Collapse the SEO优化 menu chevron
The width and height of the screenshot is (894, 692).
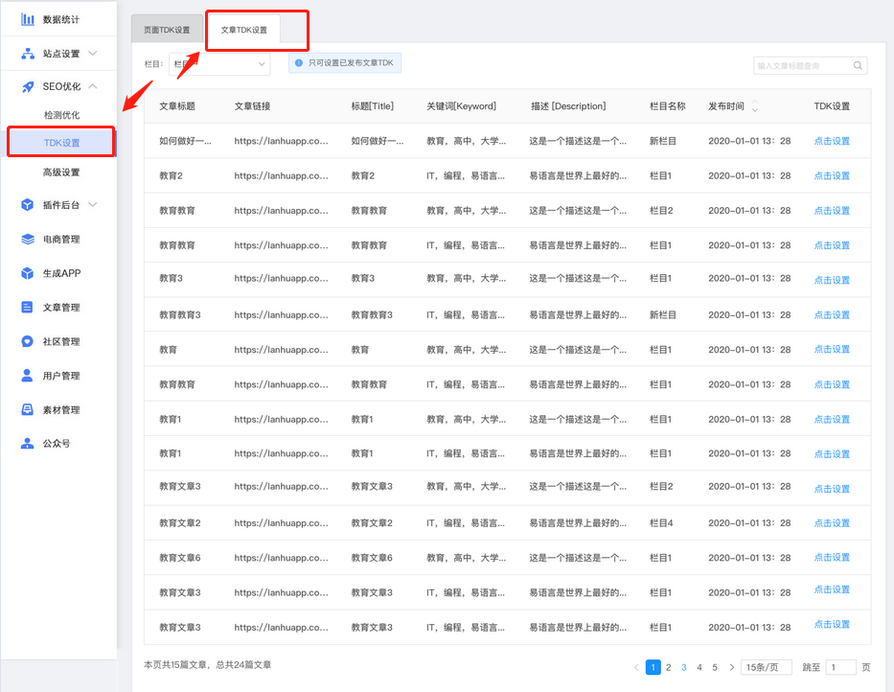point(92,87)
